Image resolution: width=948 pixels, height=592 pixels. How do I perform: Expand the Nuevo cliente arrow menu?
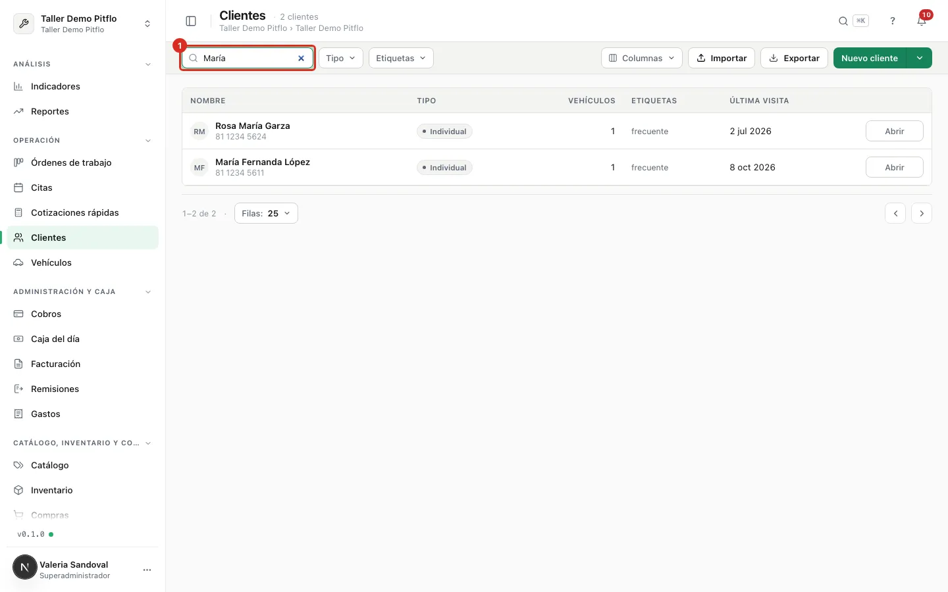(x=920, y=58)
